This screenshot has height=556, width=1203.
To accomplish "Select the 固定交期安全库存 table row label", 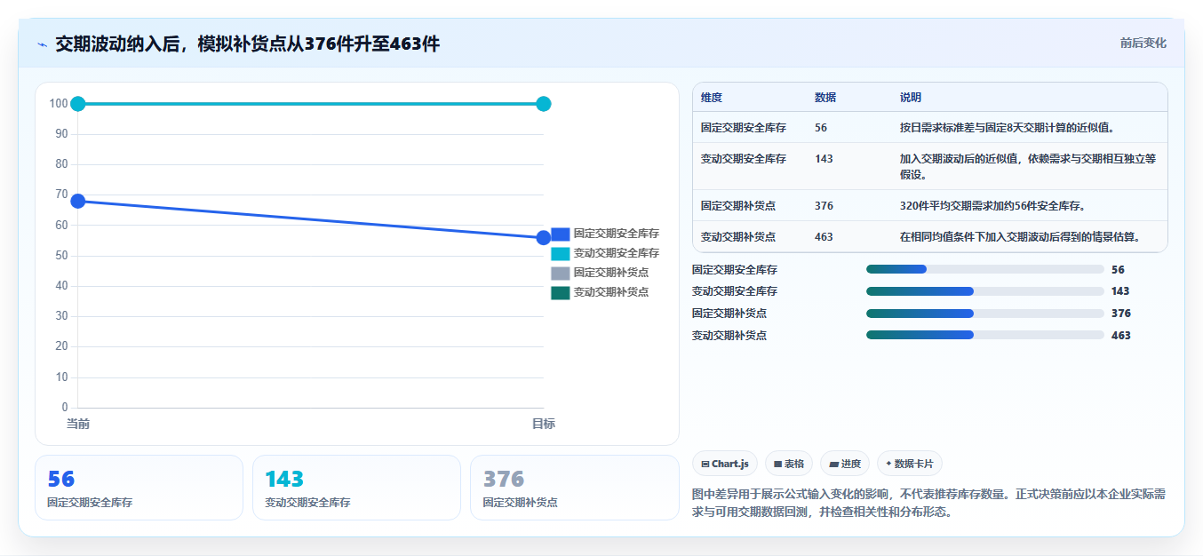I will [744, 128].
